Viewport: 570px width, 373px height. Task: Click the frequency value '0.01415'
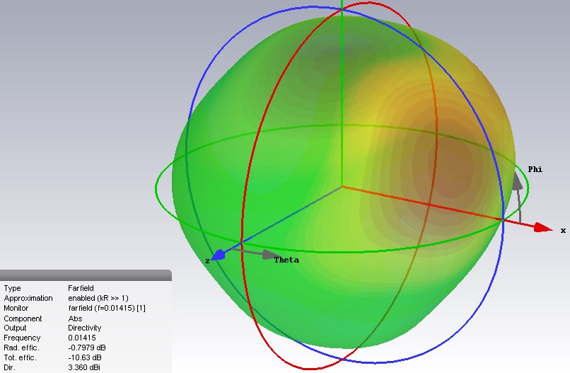82,338
